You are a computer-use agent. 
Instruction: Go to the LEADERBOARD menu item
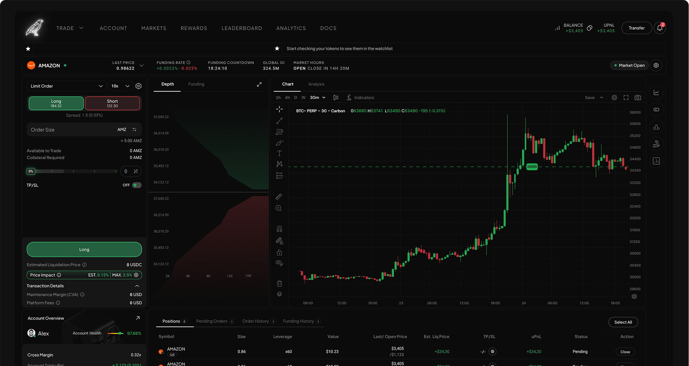[x=242, y=28]
